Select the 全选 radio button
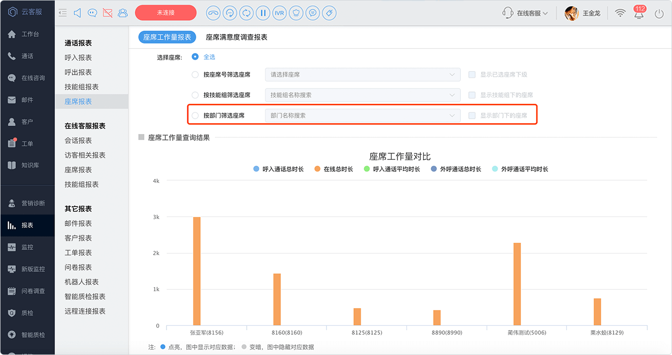This screenshot has height=355, width=672. [x=195, y=57]
